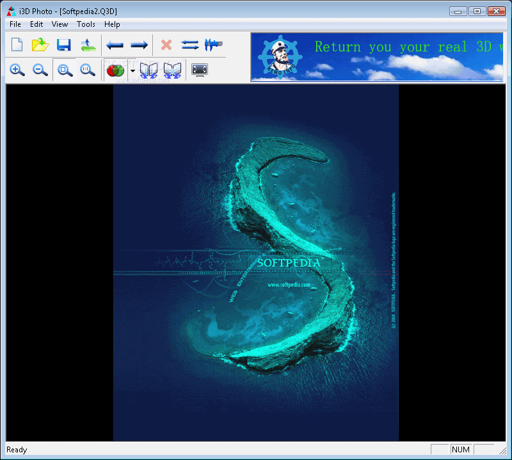
Task: Click the NUM indicator in status bar
Action: point(461,450)
